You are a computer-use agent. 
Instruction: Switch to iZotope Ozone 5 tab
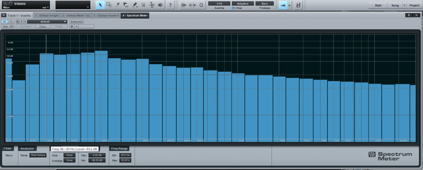(106, 16)
